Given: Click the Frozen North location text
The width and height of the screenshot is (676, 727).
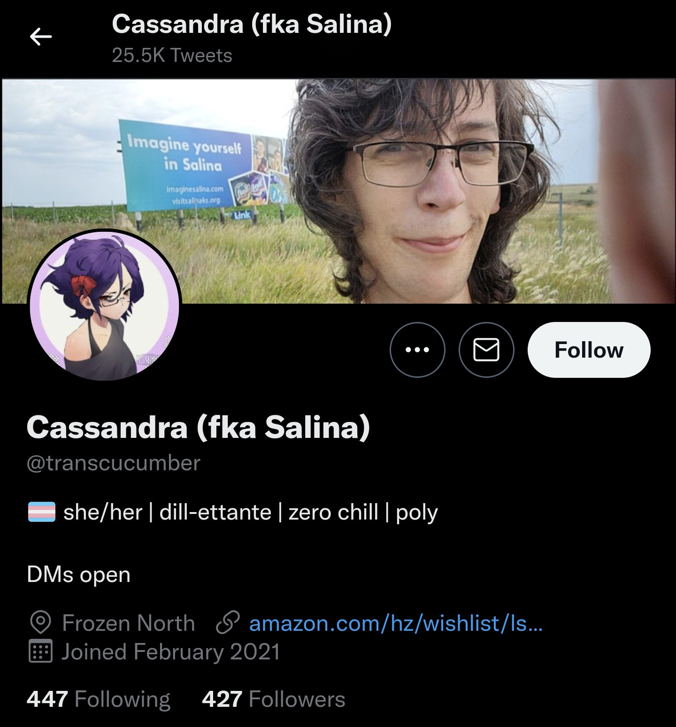Looking at the screenshot, I should (128, 623).
